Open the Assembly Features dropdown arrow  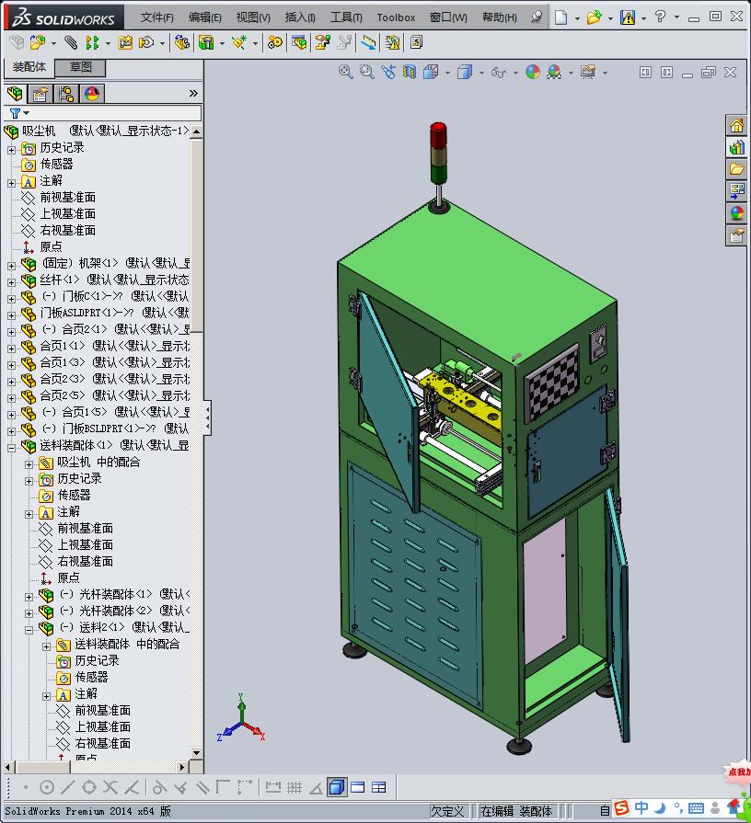[x=222, y=43]
